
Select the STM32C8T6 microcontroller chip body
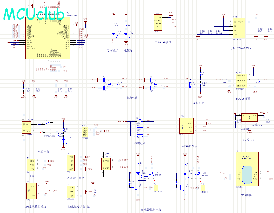(48, 38)
